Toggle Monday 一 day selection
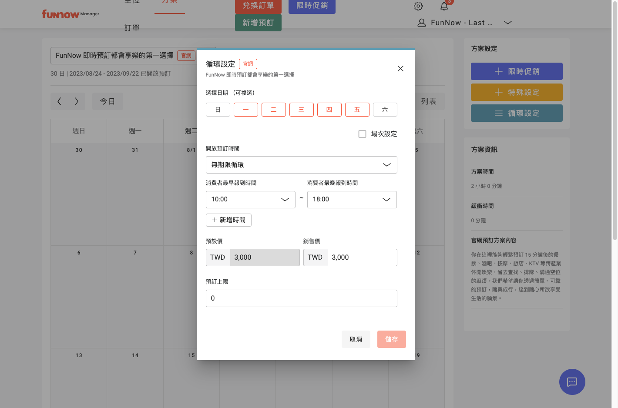 [x=246, y=110]
